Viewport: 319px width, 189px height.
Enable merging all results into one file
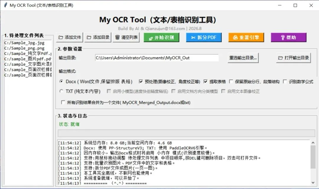pos(63,102)
